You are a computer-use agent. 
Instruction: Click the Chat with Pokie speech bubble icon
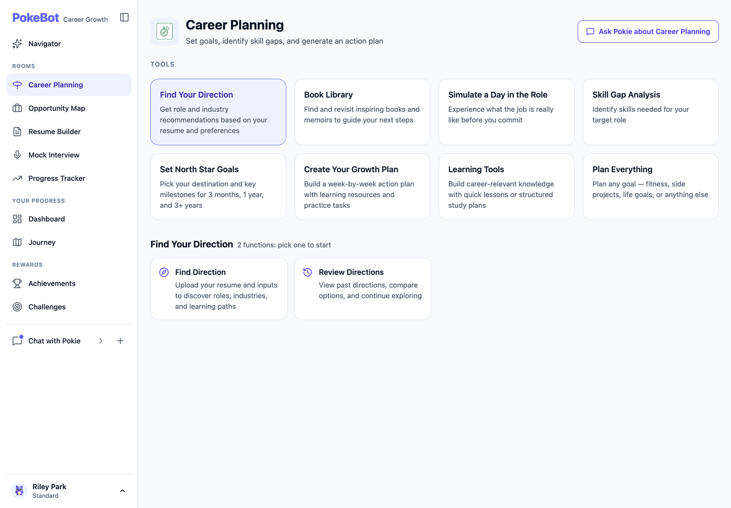click(x=17, y=341)
